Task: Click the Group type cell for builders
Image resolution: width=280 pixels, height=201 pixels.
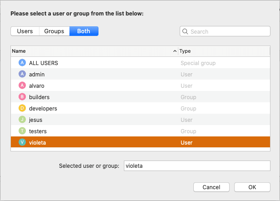Action: [x=188, y=97]
